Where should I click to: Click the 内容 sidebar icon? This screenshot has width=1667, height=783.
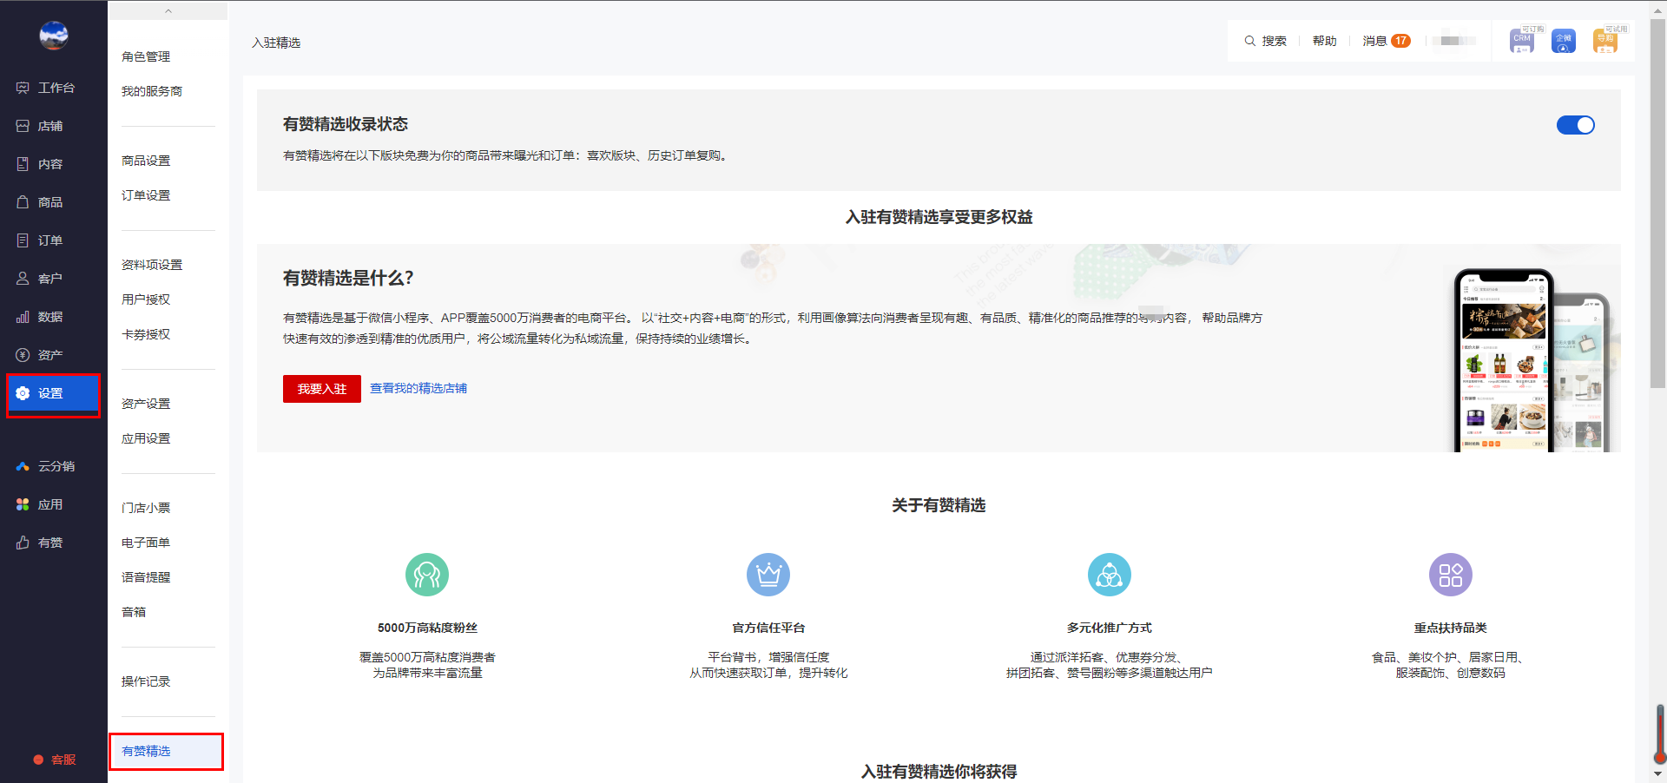pos(23,164)
